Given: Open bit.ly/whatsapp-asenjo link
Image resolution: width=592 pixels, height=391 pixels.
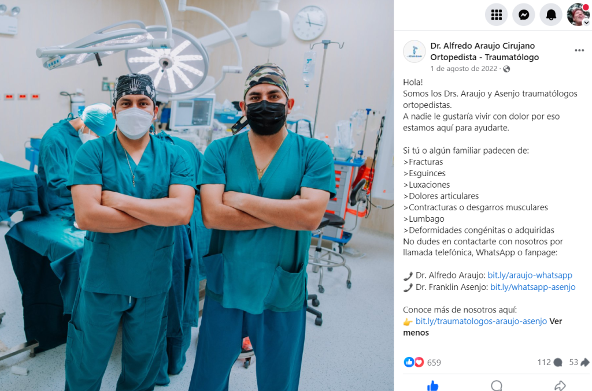Looking at the screenshot, I should coord(532,287).
